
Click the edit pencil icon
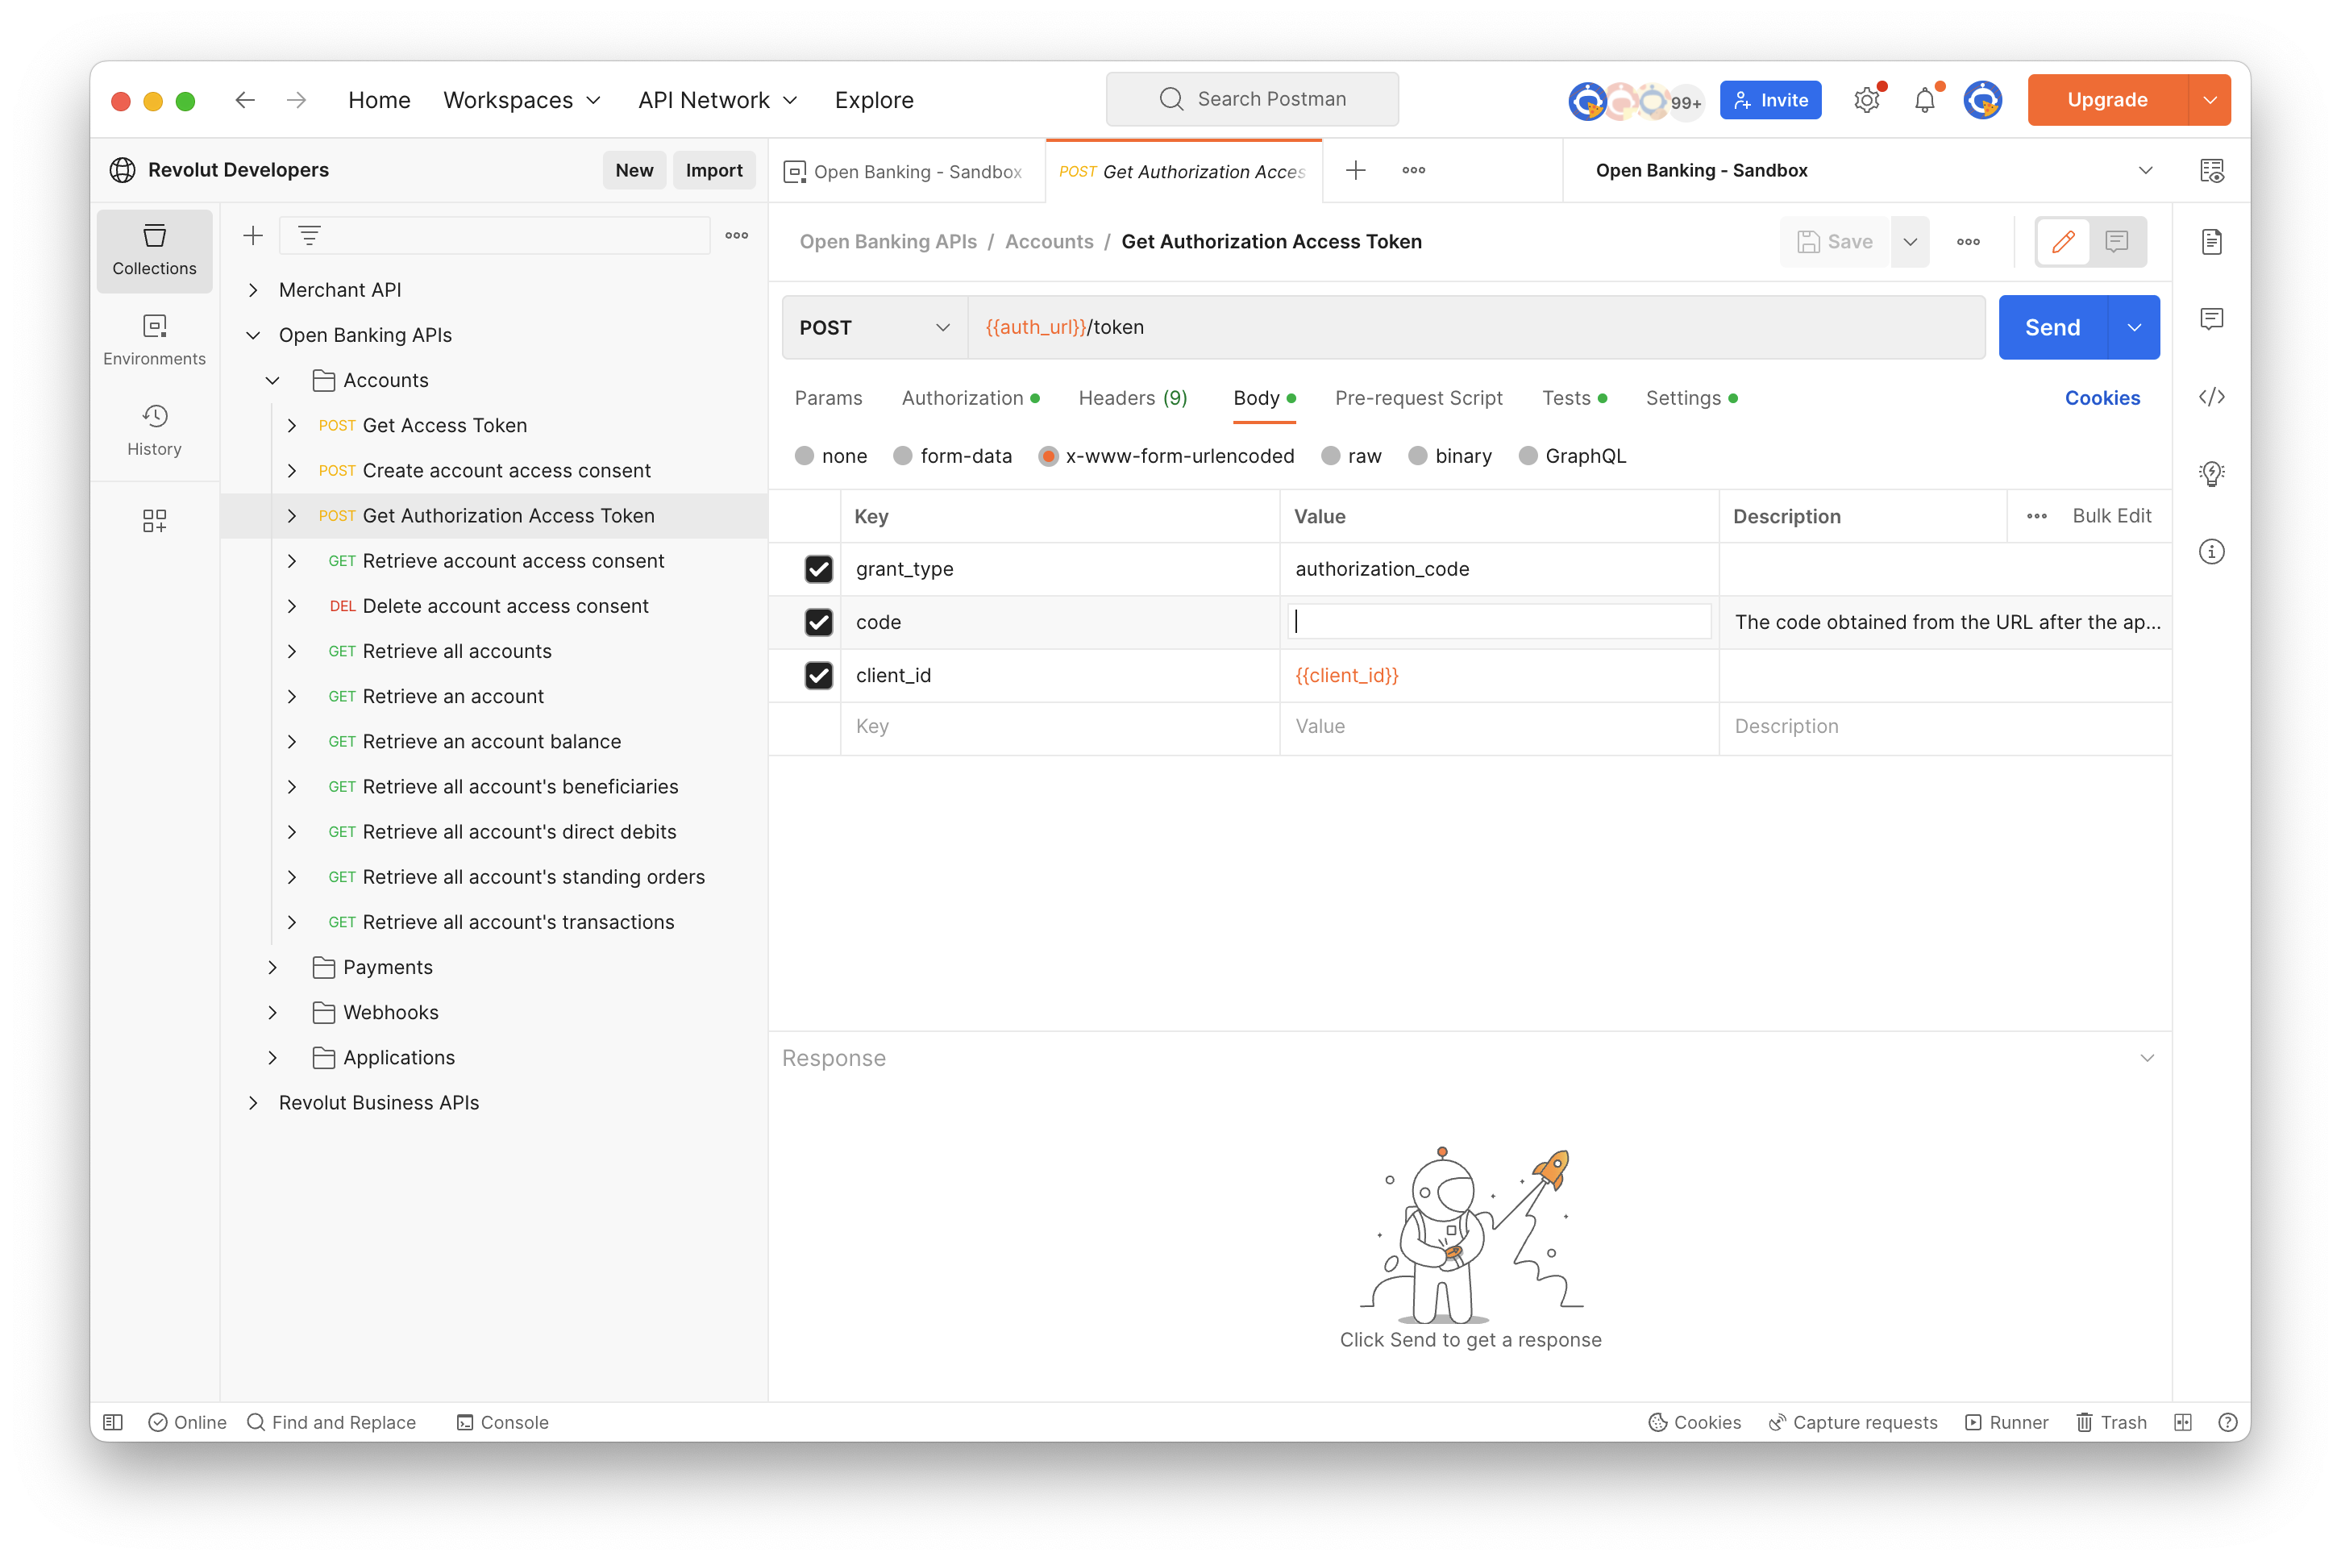(2062, 240)
